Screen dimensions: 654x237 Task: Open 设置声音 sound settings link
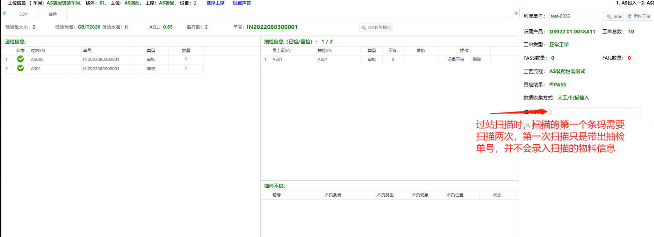pos(242,3)
